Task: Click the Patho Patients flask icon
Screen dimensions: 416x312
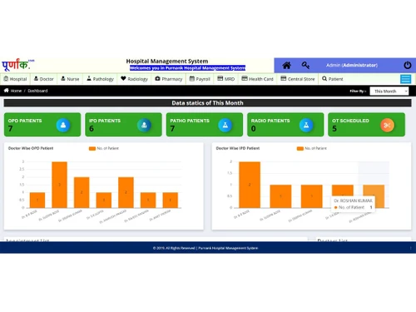Action: pos(225,125)
